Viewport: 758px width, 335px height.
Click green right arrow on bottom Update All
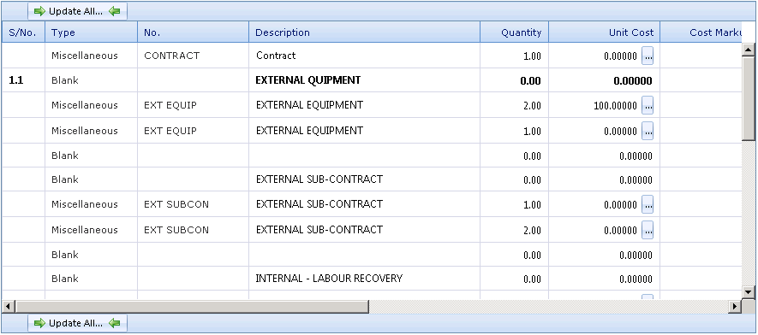click(39, 323)
